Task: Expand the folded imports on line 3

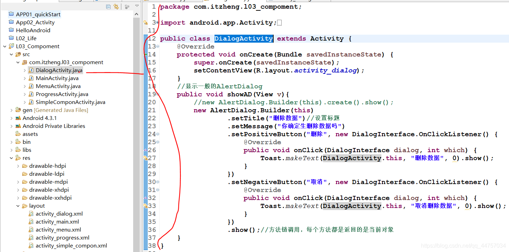Action: pos(157,23)
